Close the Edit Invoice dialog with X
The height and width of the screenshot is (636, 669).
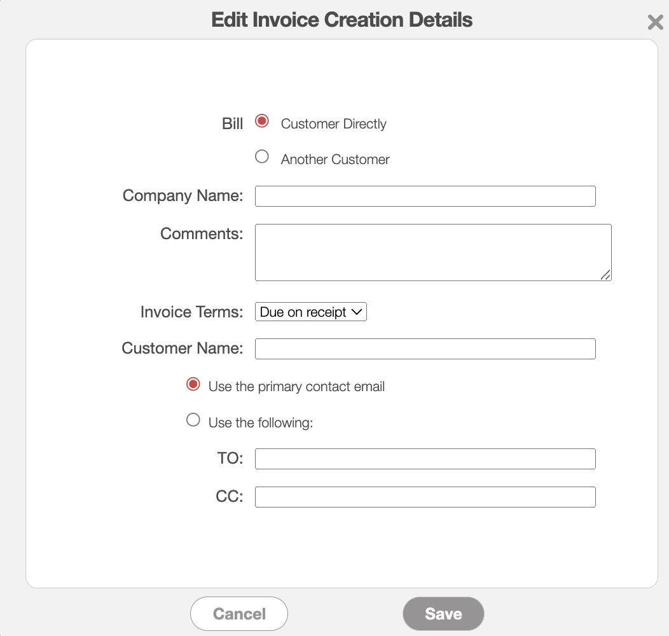(655, 23)
